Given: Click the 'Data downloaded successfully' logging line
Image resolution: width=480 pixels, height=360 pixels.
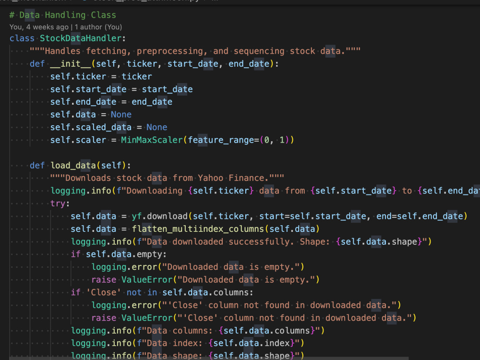Looking at the screenshot, I should tap(252, 241).
